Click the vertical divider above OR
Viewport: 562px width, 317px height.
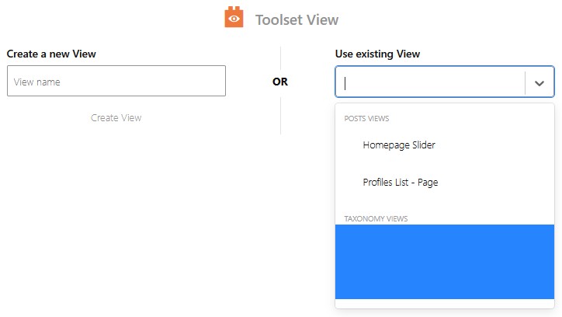[280, 57]
